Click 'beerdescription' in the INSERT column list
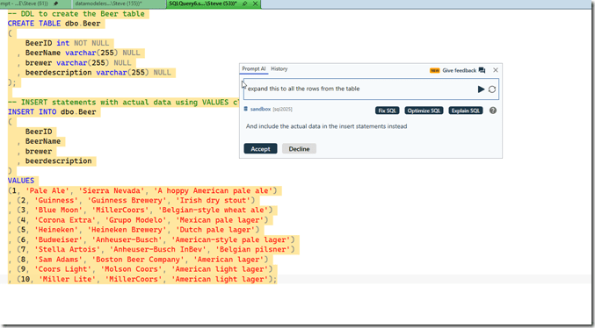This screenshot has height=328, width=595. click(x=58, y=161)
